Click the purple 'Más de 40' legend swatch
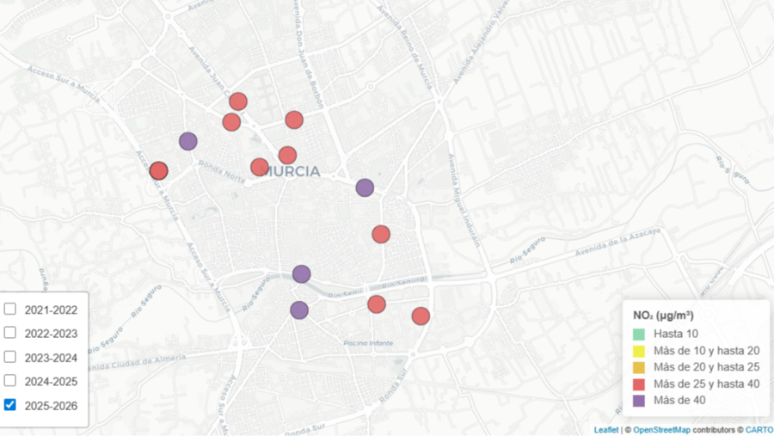Screen dimensions: 774x436 [x=638, y=400]
